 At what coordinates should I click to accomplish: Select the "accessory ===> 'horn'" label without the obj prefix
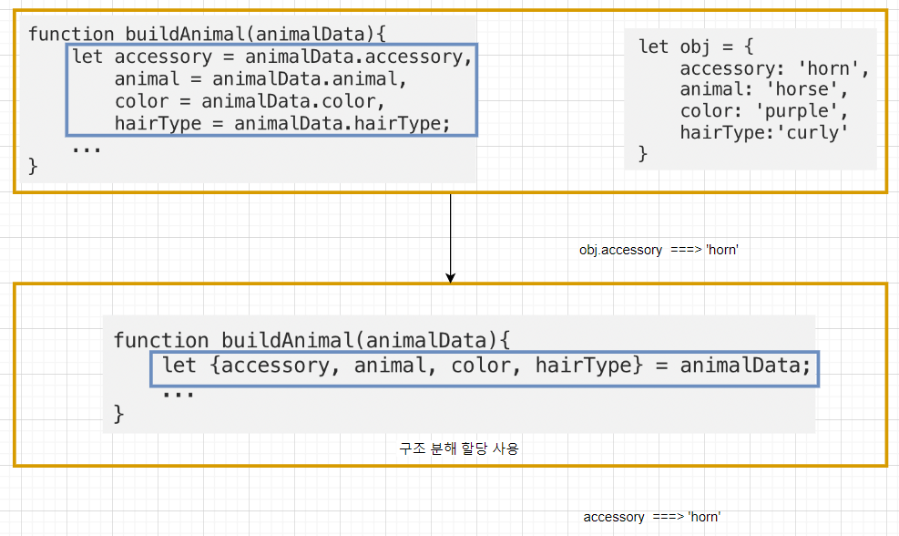click(652, 517)
